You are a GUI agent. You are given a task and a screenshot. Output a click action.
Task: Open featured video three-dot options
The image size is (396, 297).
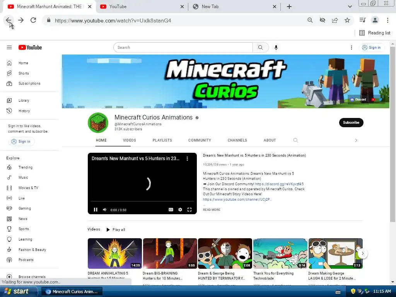[187, 159]
